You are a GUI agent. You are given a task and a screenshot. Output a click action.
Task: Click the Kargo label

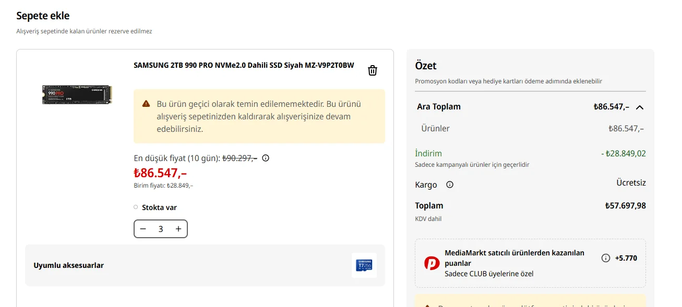coord(426,185)
